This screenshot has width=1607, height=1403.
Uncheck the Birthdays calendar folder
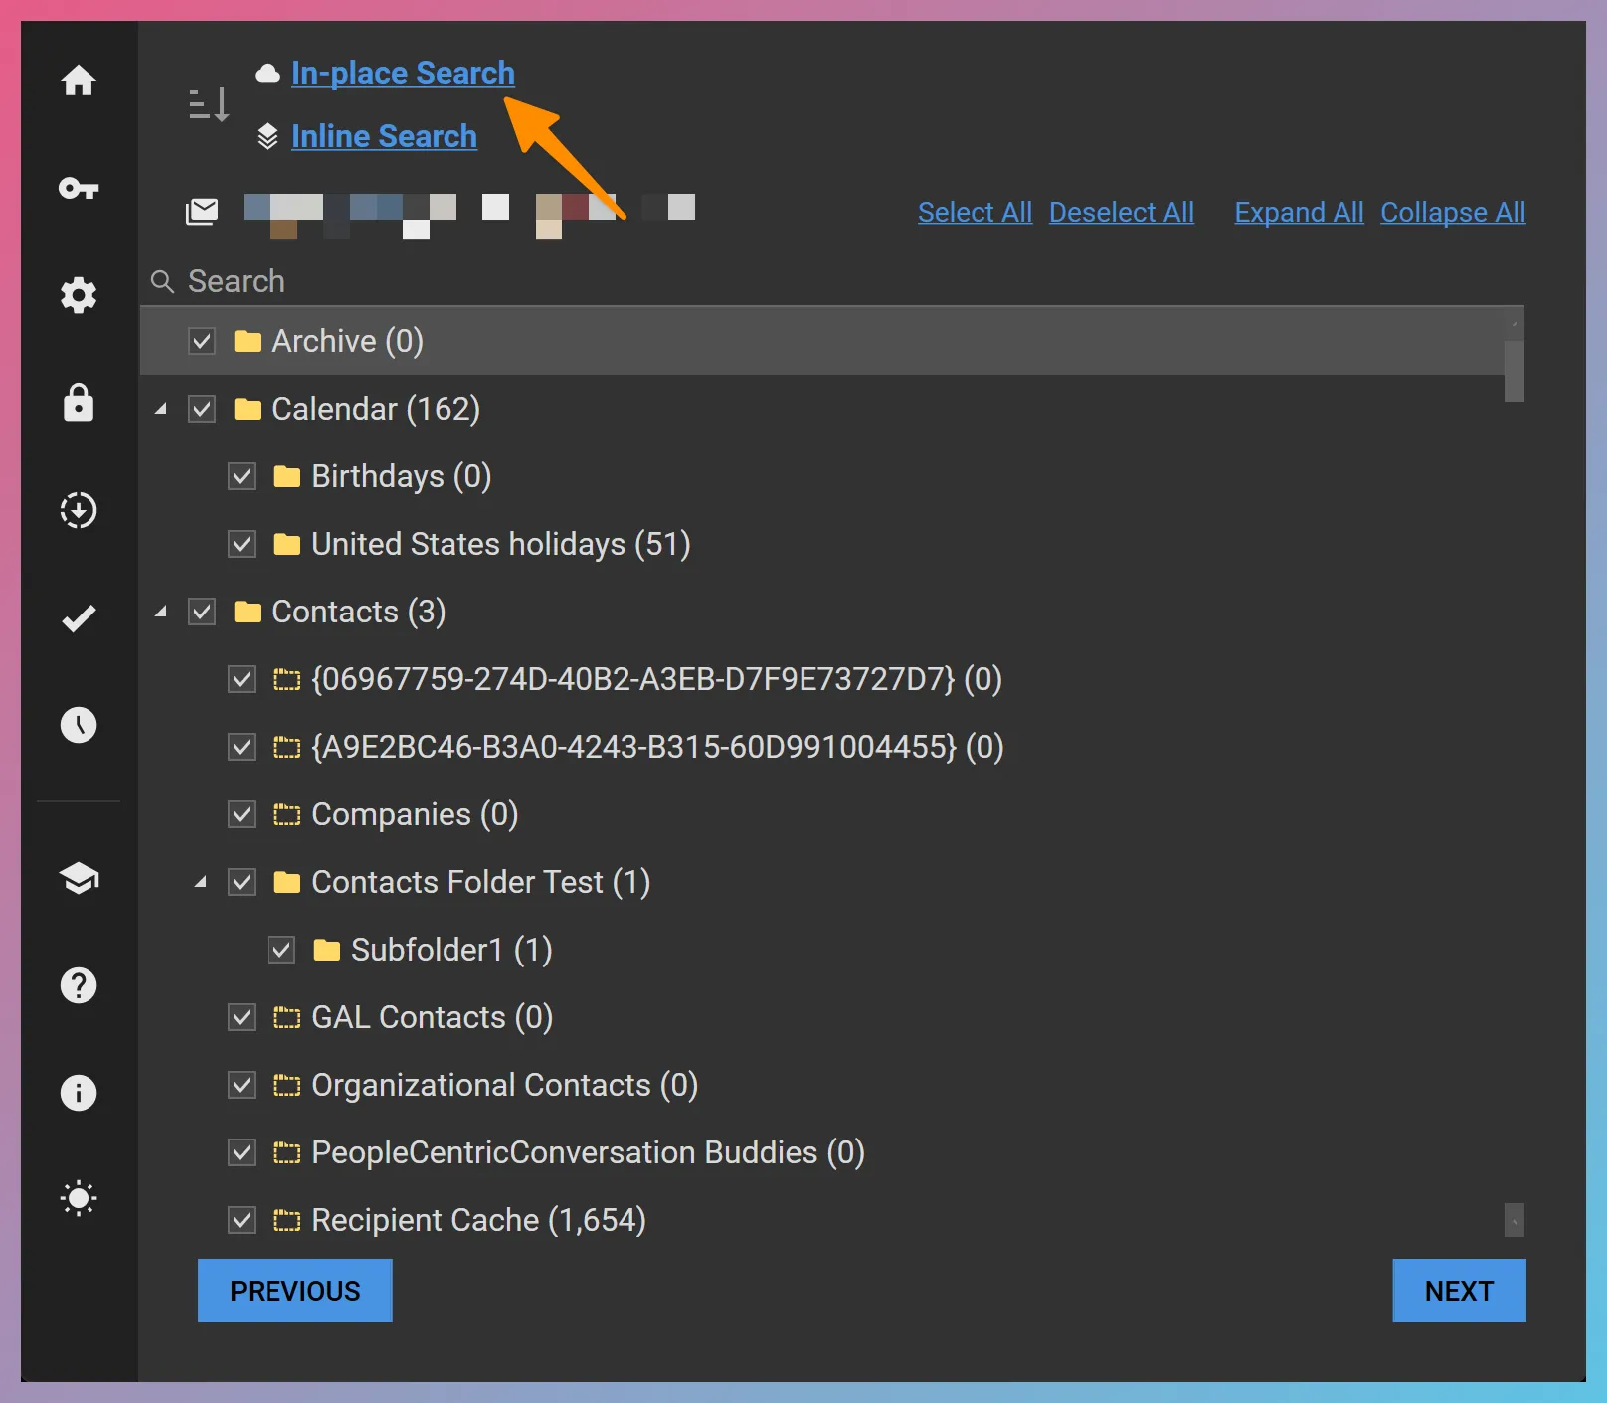pos(242,476)
